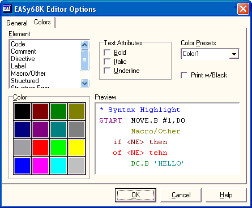Pick the cyan color swatch
Image resolution: width=252 pixels, height=208 pixels.
click(x=58, y=166)
